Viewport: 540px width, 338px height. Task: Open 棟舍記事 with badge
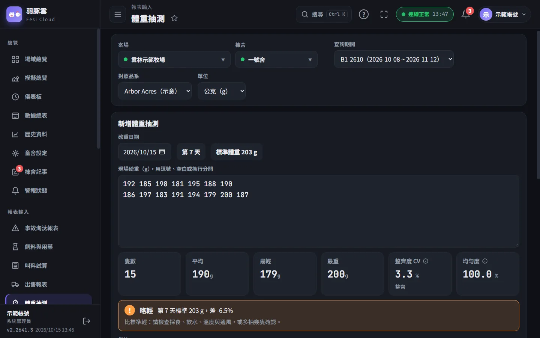[49, 172]
